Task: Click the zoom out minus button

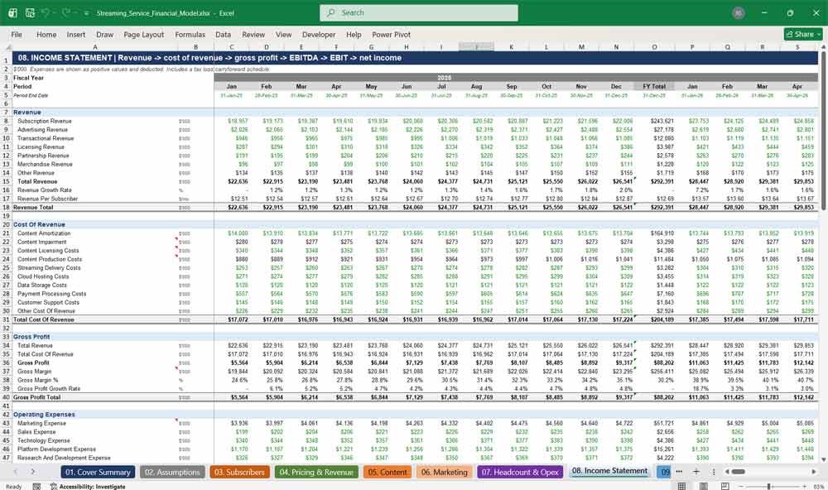Action: coord(740,487)
